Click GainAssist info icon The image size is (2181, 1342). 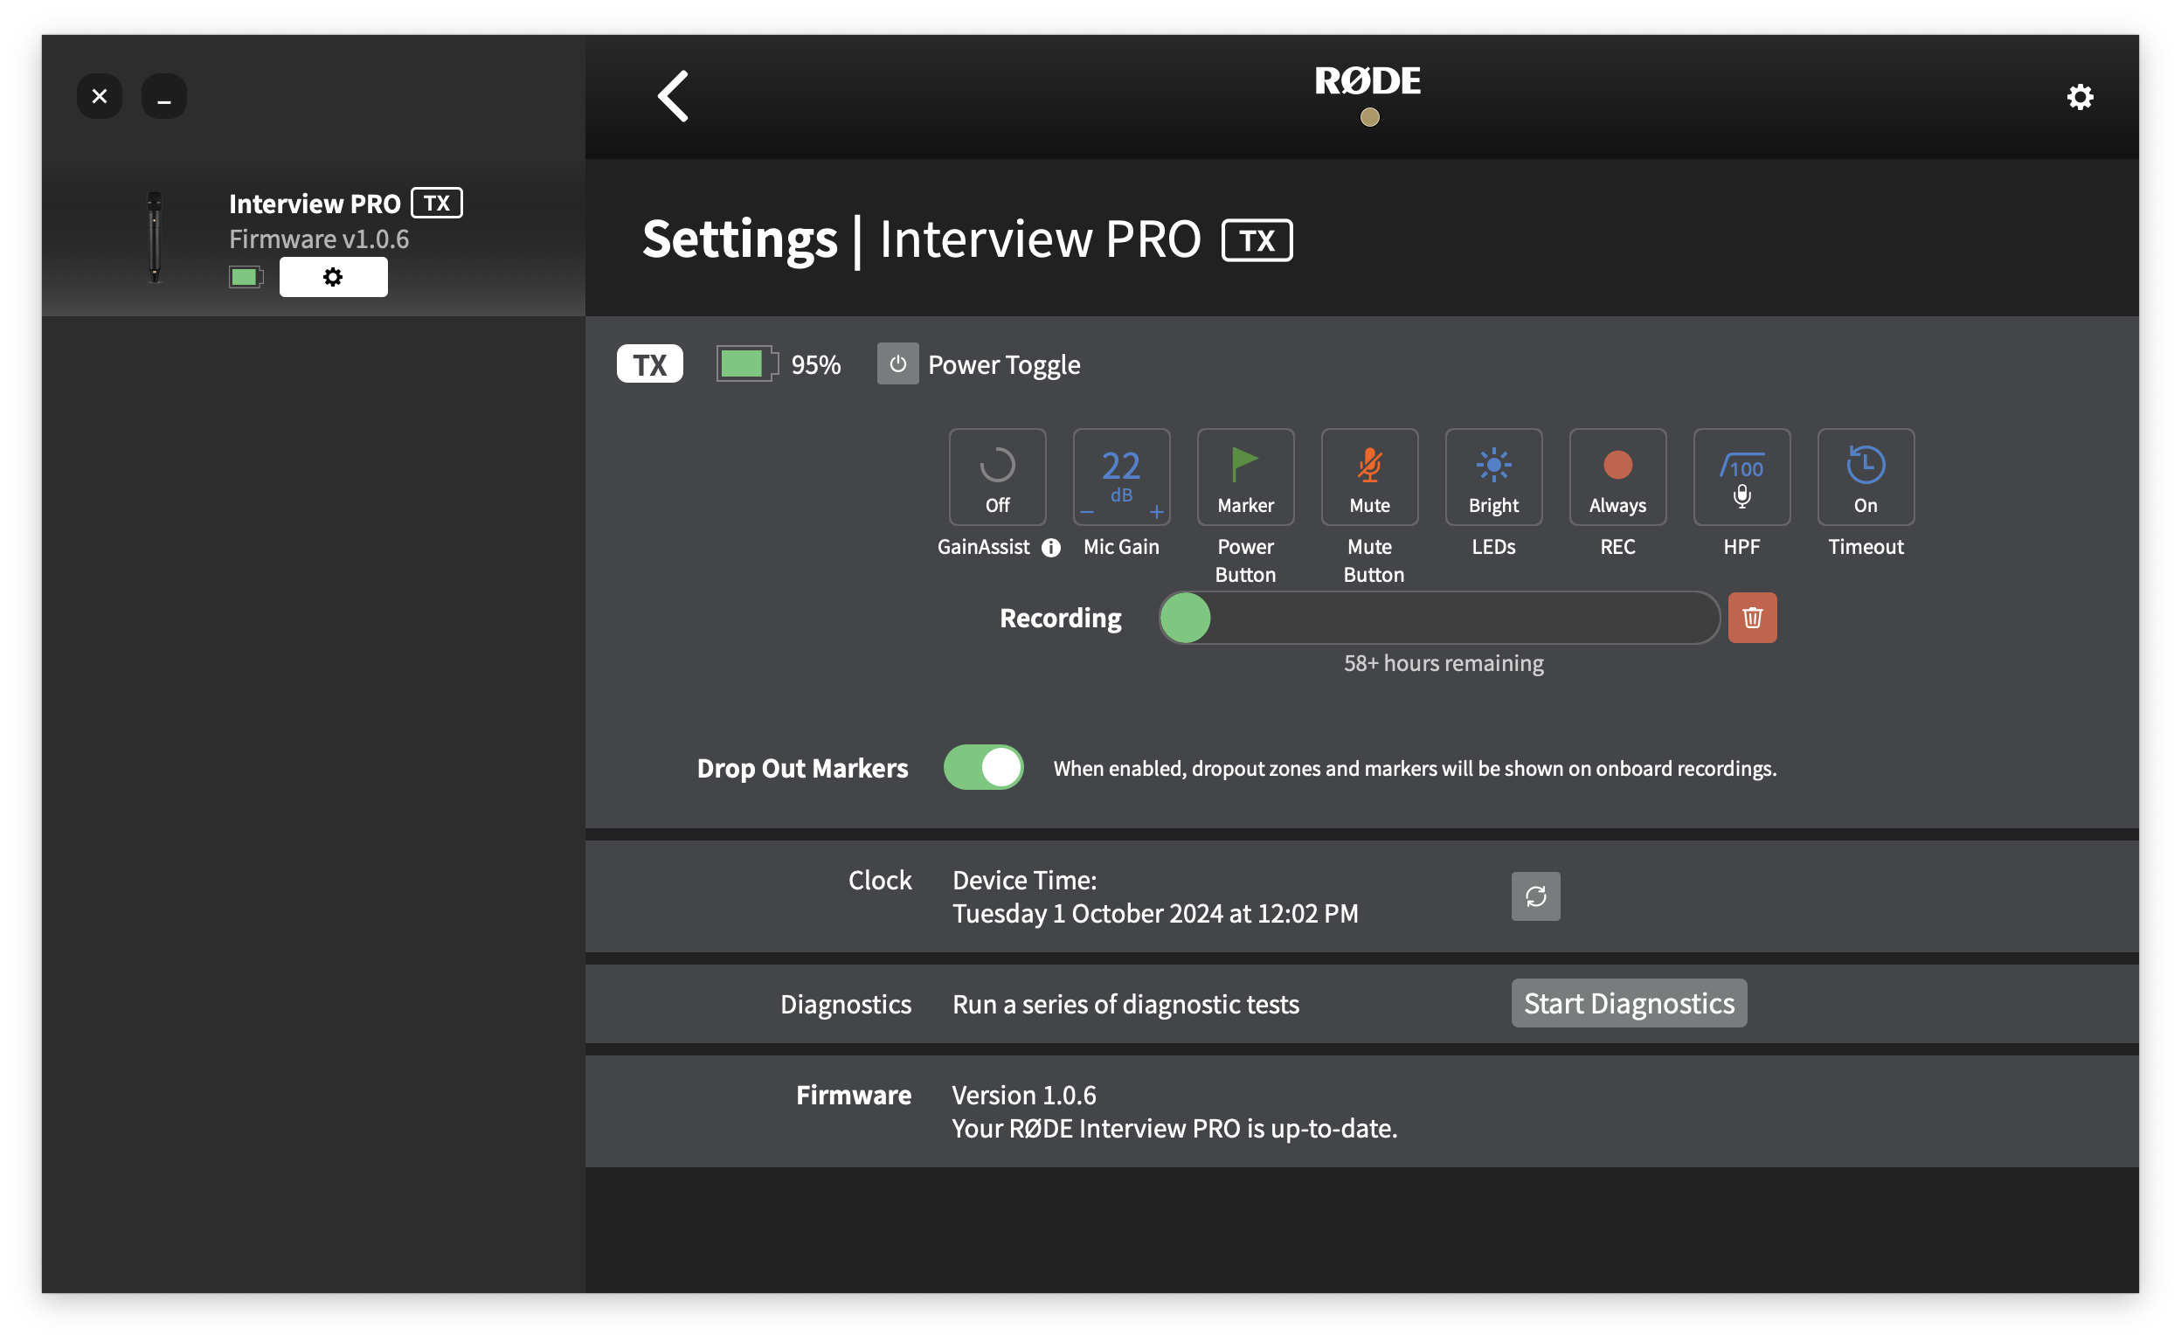tap(1051, 548)
